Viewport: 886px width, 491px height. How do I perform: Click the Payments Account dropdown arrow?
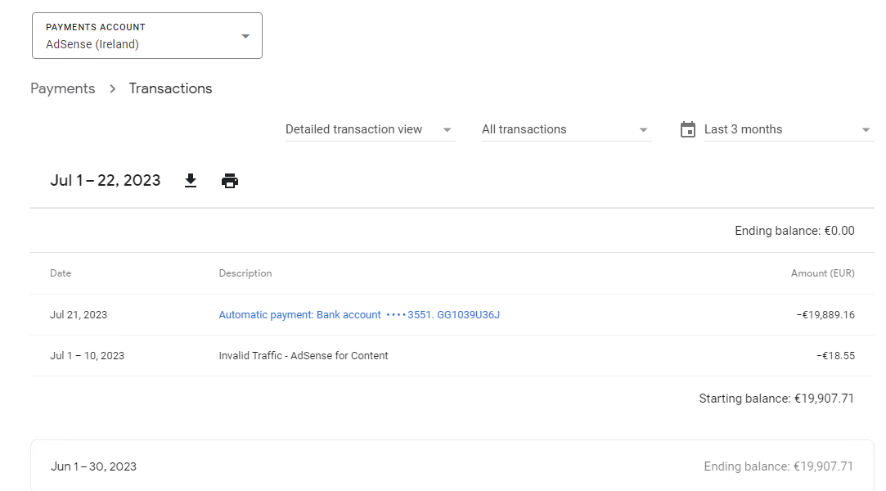point(245,36)
